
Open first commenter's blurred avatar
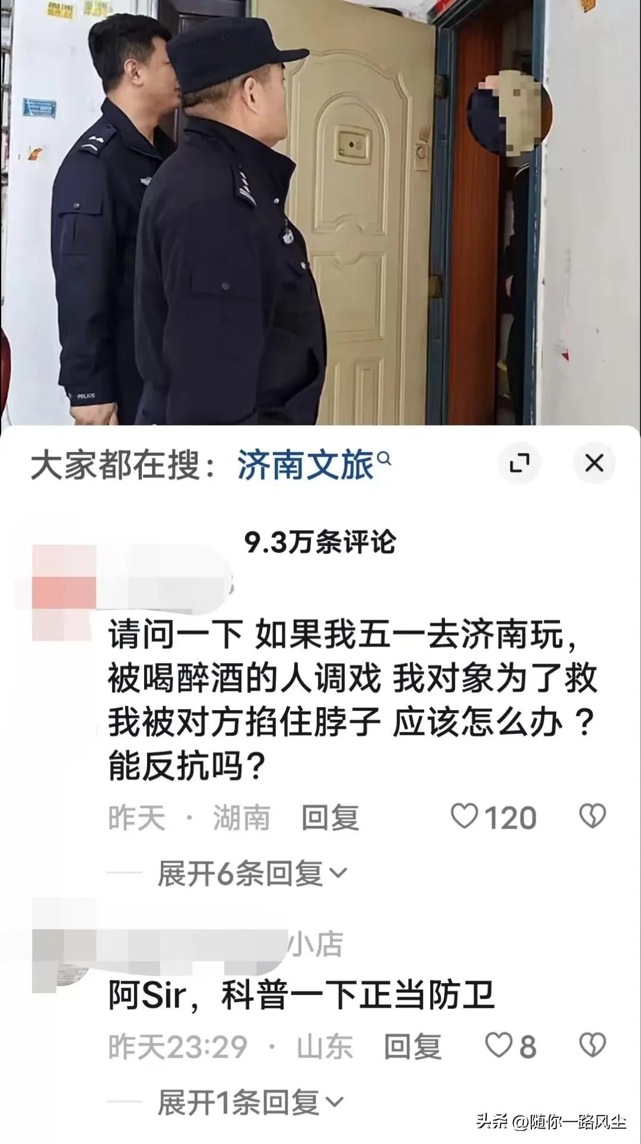(64, 593)
